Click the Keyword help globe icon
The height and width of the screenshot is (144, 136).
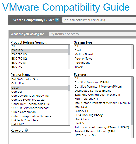tap(26, 130)
